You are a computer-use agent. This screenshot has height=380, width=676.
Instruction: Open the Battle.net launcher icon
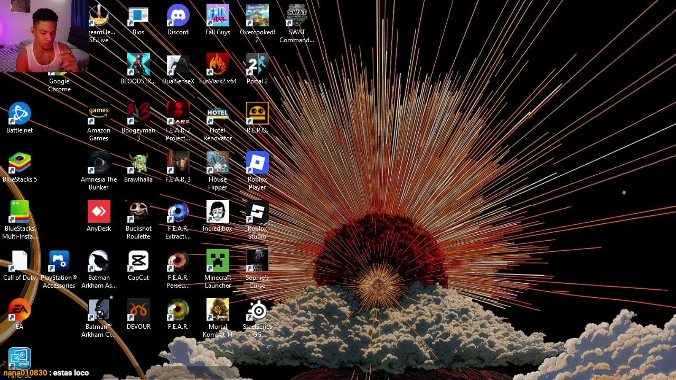click(20, 119)
